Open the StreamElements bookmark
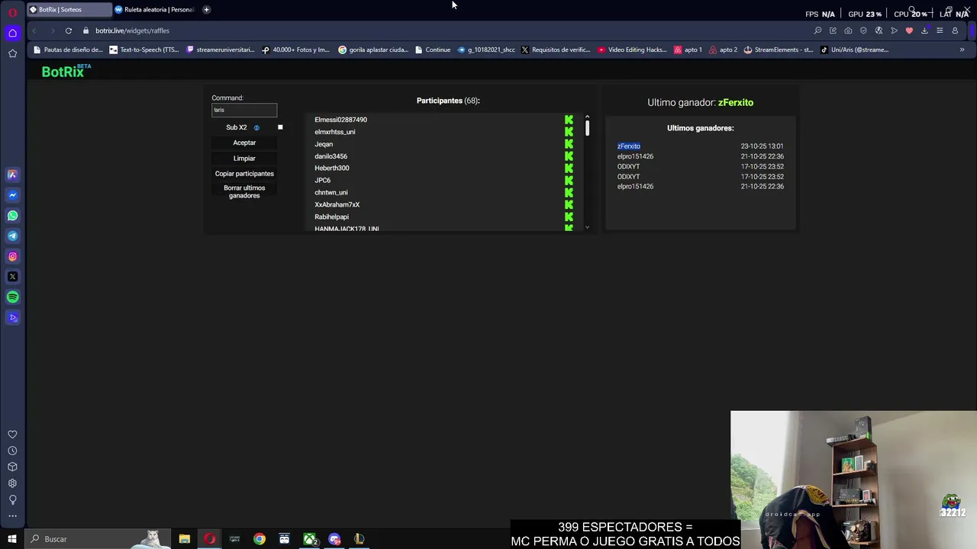Viewport: 977px width, 549px height. (x=779, y=50)
